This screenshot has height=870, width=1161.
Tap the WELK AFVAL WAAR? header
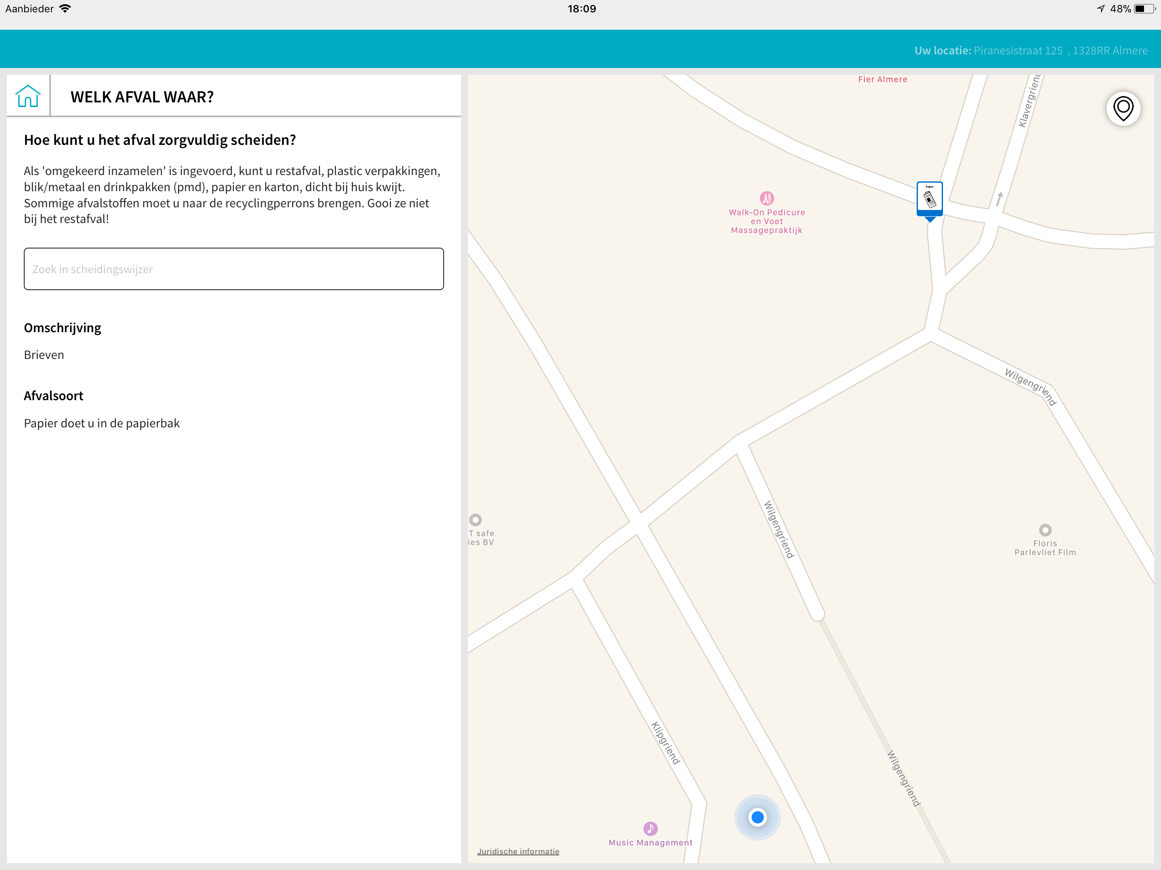tap(142, 96)
